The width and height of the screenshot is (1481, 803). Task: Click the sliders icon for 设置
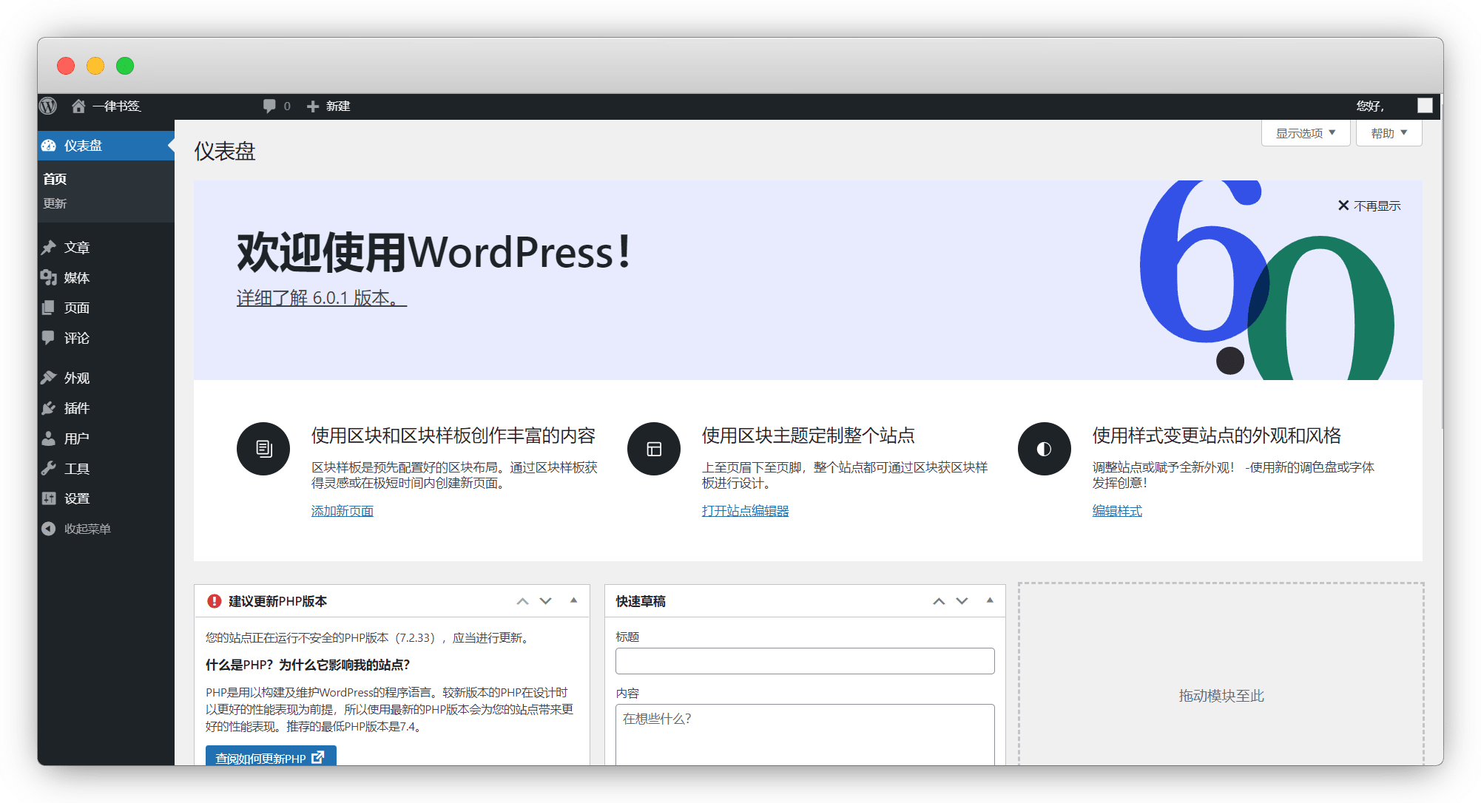tap(49, 498)
